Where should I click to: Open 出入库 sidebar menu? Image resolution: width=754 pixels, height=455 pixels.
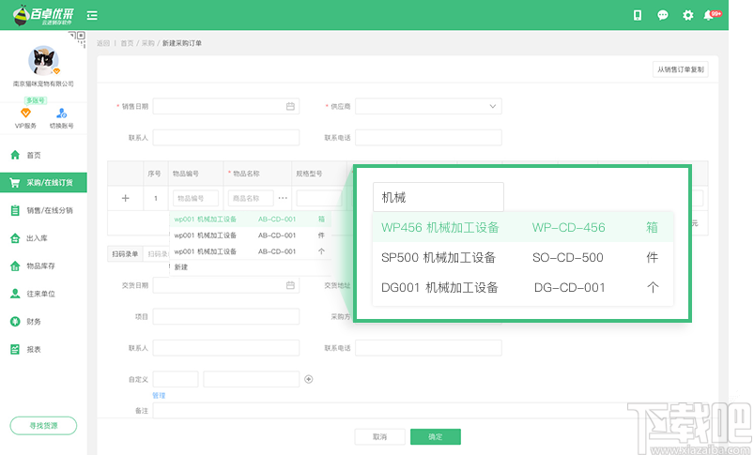point(43,238)
